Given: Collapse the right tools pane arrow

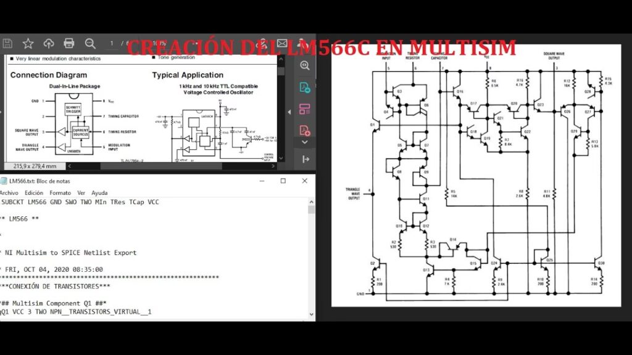Looking at the screenshot, I should tap(305, 159).
